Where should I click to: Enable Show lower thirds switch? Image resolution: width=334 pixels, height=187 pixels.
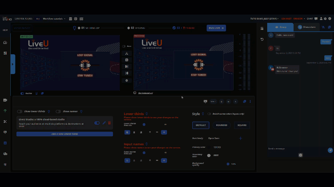click(20, 111)
